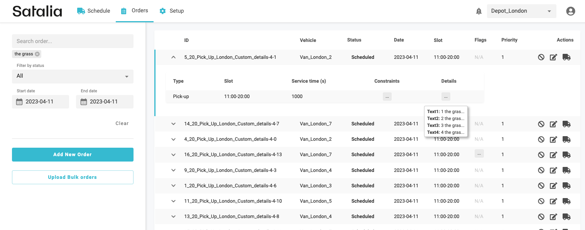The image size is (585, 230).
Task: Click truck icon for order 4_20_Pick_Up_London_Custom_details-4-0
Action: (x=566, y=139)
